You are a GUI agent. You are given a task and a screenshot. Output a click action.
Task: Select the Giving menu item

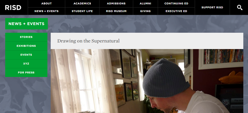(x=145, y=11)
